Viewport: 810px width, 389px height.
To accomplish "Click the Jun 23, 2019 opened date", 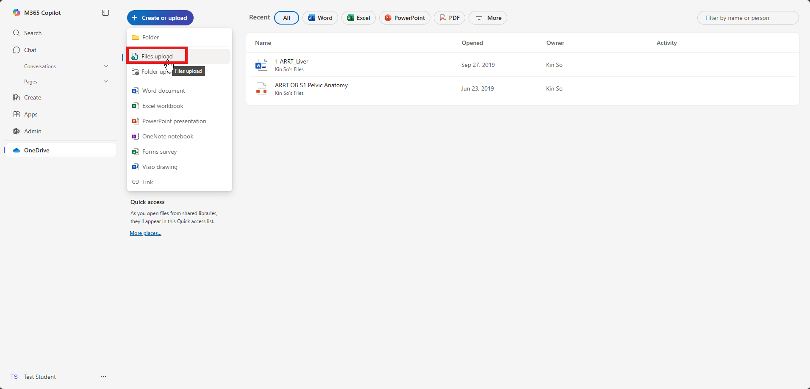I will coord(477,88).
